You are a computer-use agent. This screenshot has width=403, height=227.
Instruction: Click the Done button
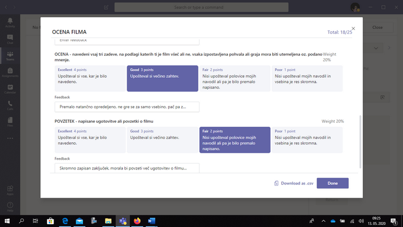click(x=333, y=183)
